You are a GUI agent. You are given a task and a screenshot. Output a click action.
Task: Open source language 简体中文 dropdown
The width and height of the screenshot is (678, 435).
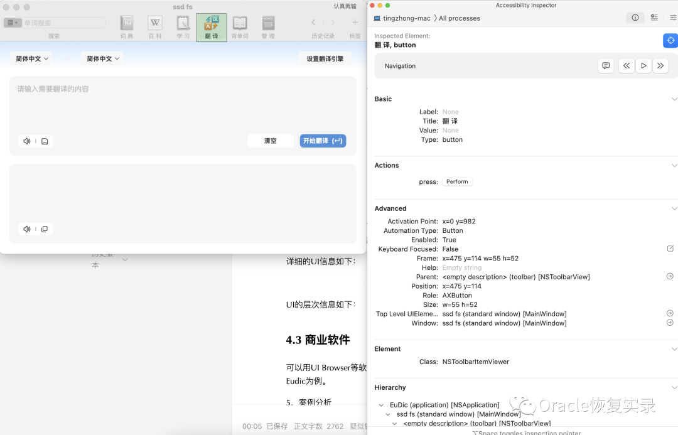(x=31, y=58)
